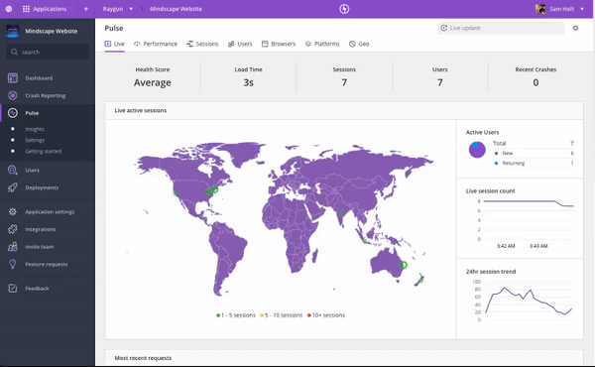Screen dimensions: 595x367
Task: Click the Mindscape Website breadcrumb
Action: click(x=176, y=9)
